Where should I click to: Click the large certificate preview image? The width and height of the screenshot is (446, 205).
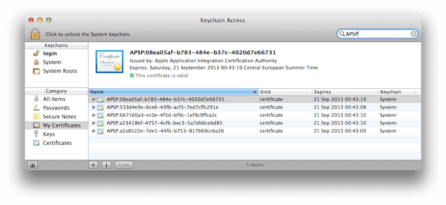point(110,61)
